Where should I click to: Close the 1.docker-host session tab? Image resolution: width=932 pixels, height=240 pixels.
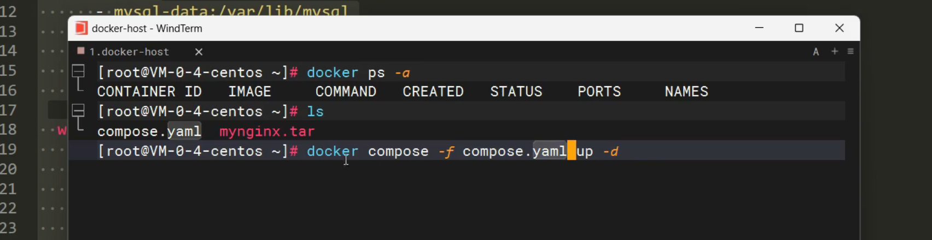[199, 52]
